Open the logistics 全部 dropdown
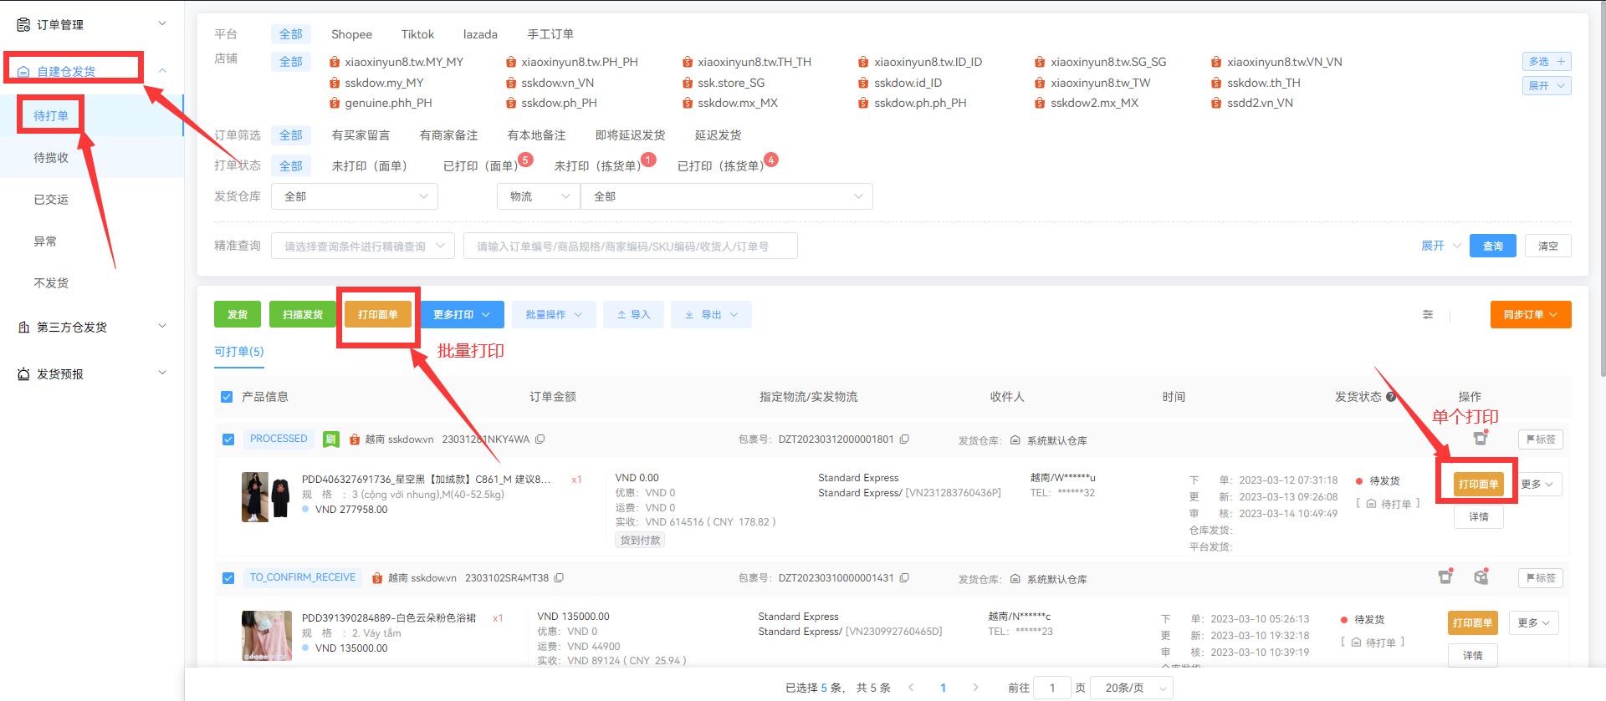Viewport: 1606px width, 701px height. point(726,196)
